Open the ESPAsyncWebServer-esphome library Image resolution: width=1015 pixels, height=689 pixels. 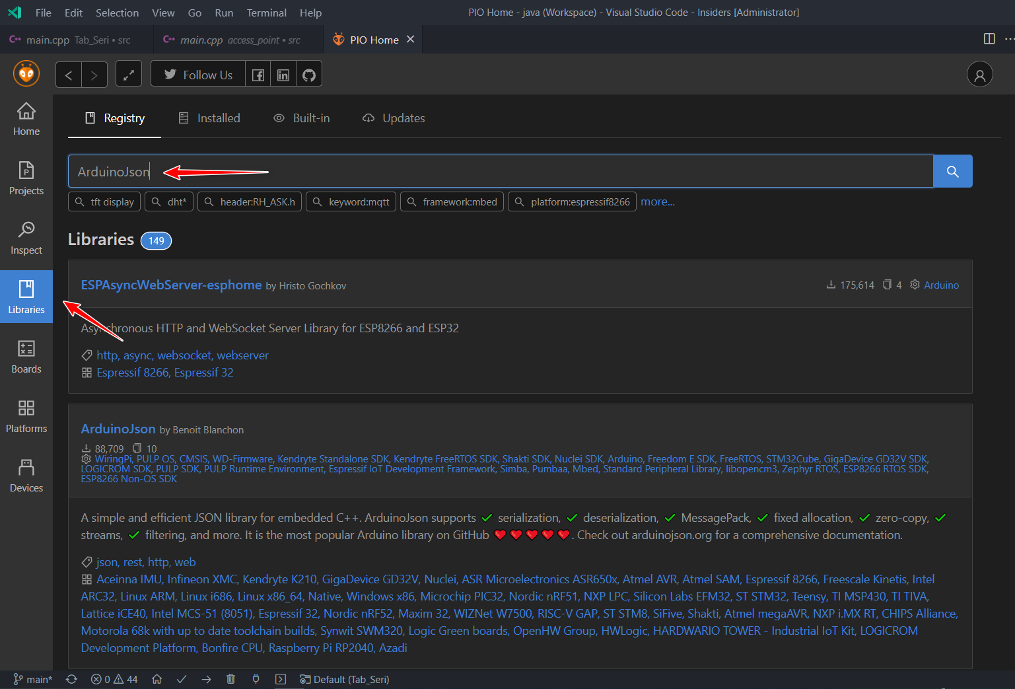tap(171, 285)
